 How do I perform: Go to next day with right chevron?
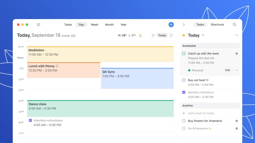pos(171,35)
